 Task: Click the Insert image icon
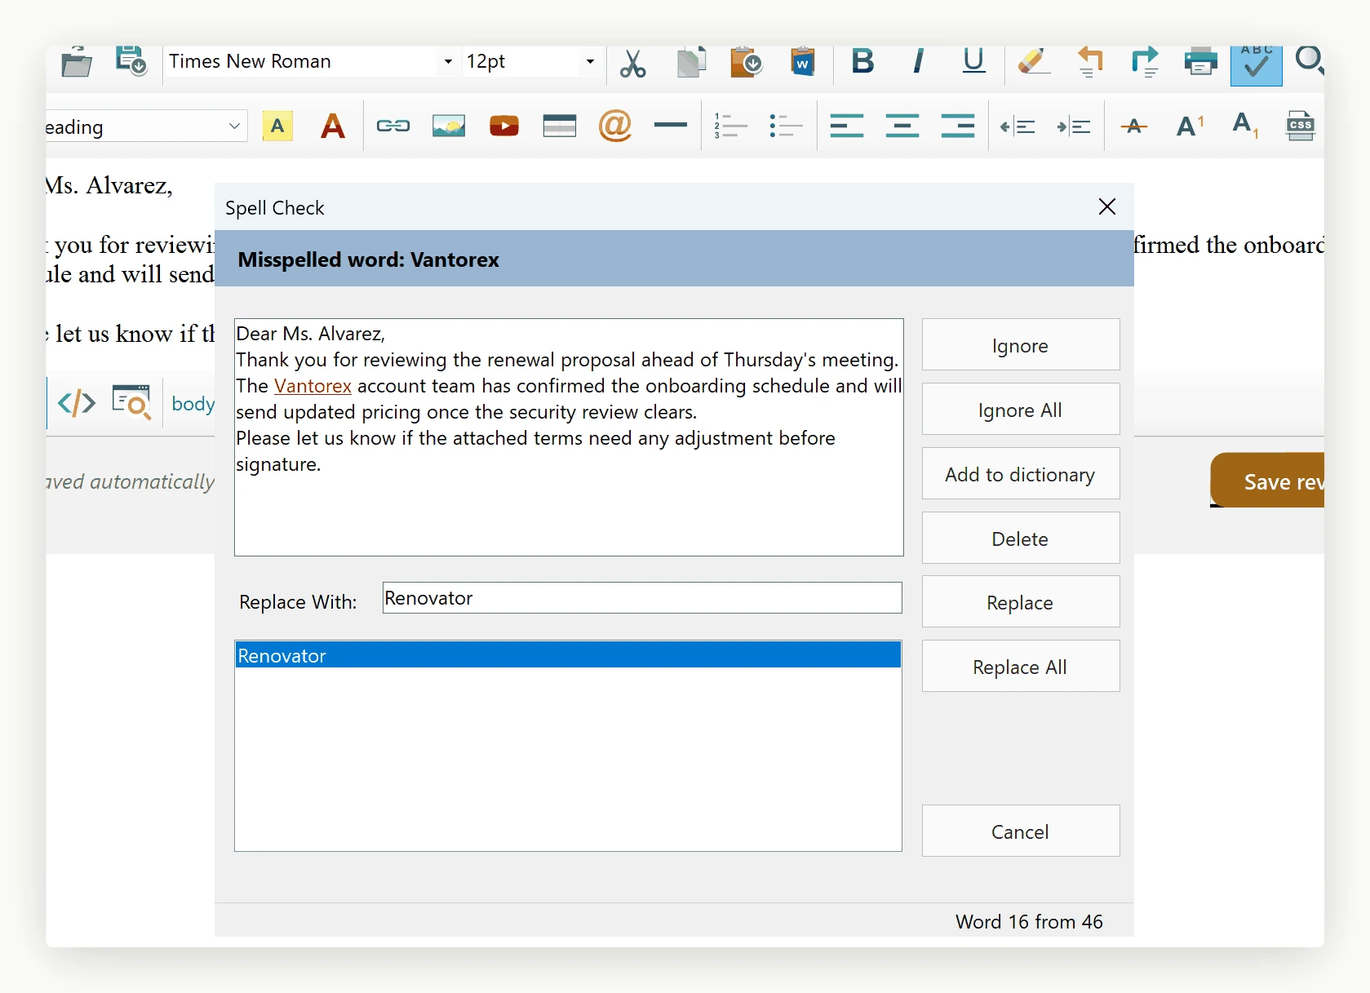[x=449, y=126]
